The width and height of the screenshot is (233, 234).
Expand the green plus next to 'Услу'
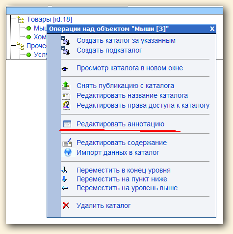click(28, 55)
